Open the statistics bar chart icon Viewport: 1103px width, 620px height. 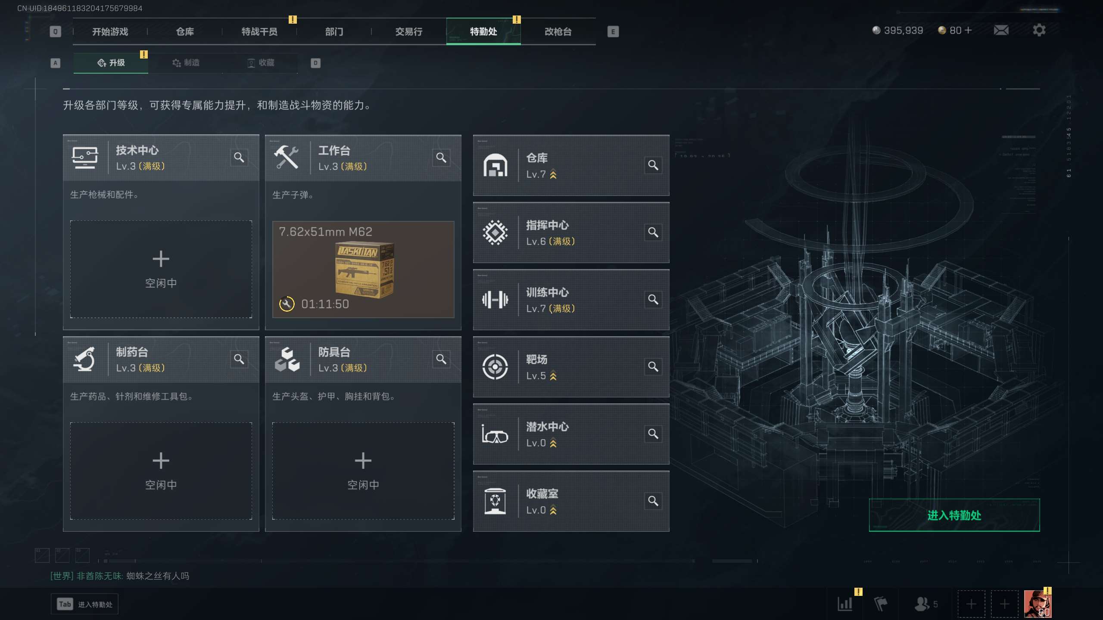pyautogui.click(x=845, y=604)
